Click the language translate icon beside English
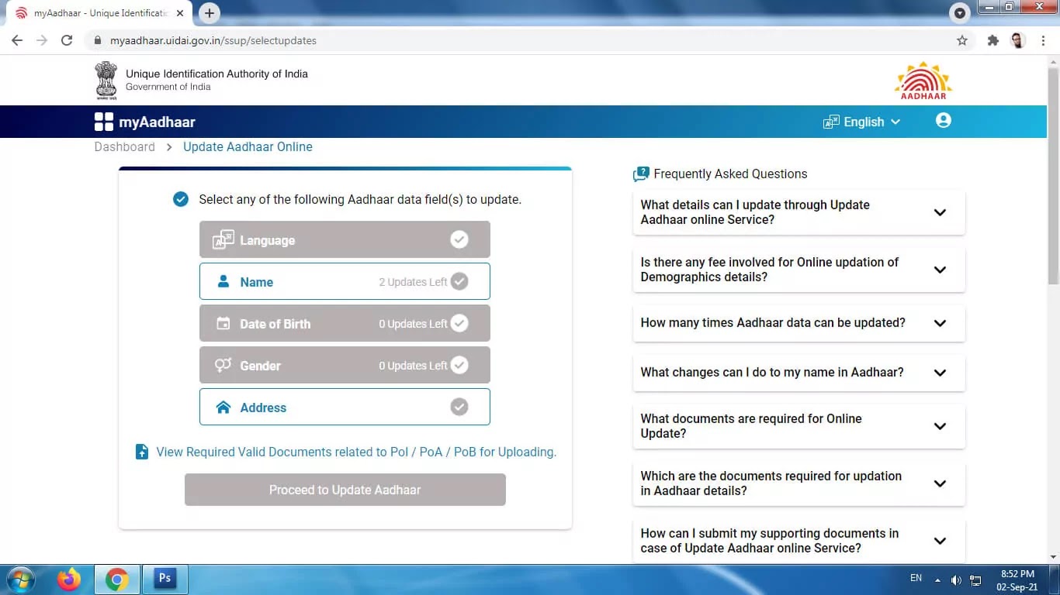The width and height of the screenshot is (1060, 595). tap(831, 122)
